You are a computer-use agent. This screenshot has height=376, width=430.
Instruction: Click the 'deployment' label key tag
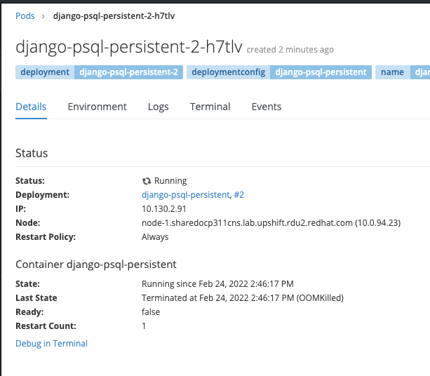[x=45, y=72]
